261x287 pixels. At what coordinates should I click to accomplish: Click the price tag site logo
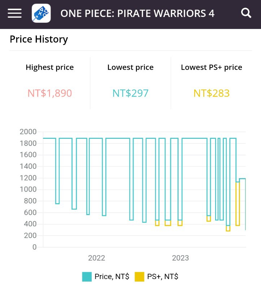[41, 13]
